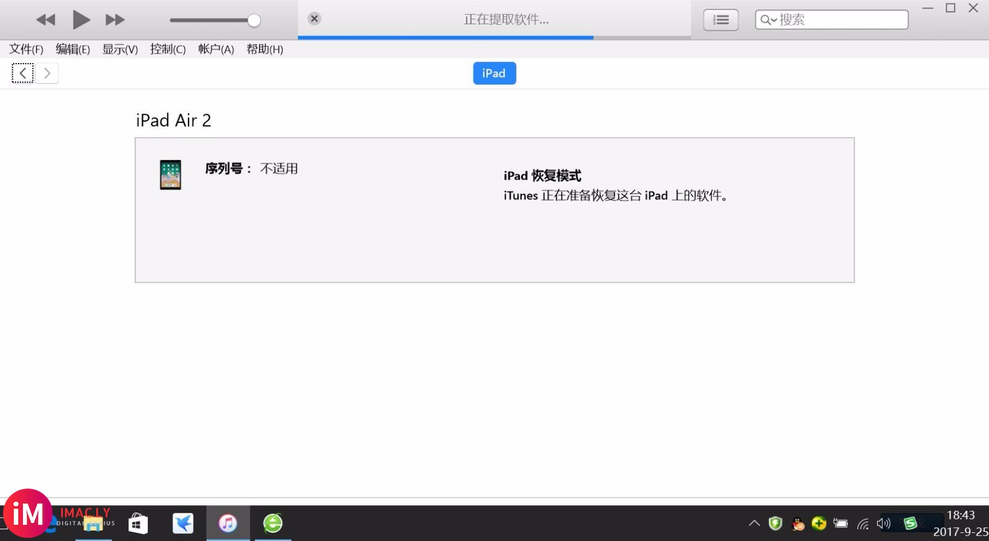The width and height of the screenshot is (989, 541).
Task: Click the 正在提取软件... status text
Action: click(x=506, y=20)
